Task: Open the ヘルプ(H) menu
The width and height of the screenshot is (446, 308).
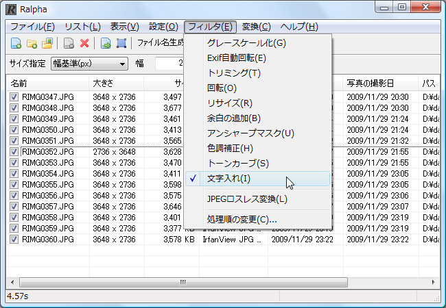Action: pyautogui.click(x=299, y=27)
